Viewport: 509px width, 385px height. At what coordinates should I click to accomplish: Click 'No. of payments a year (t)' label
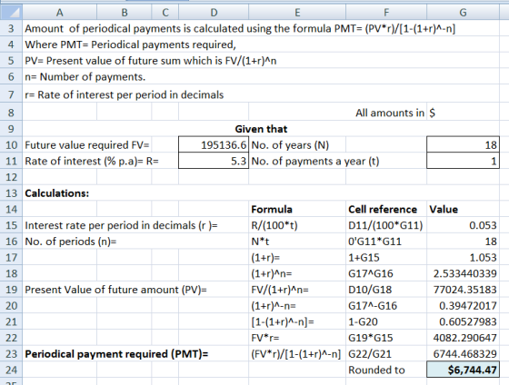pyautogui.click(x=315, y=162)
